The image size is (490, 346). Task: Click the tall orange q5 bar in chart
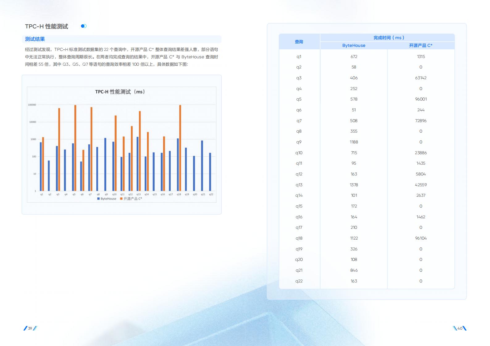[x=75, y=148]
